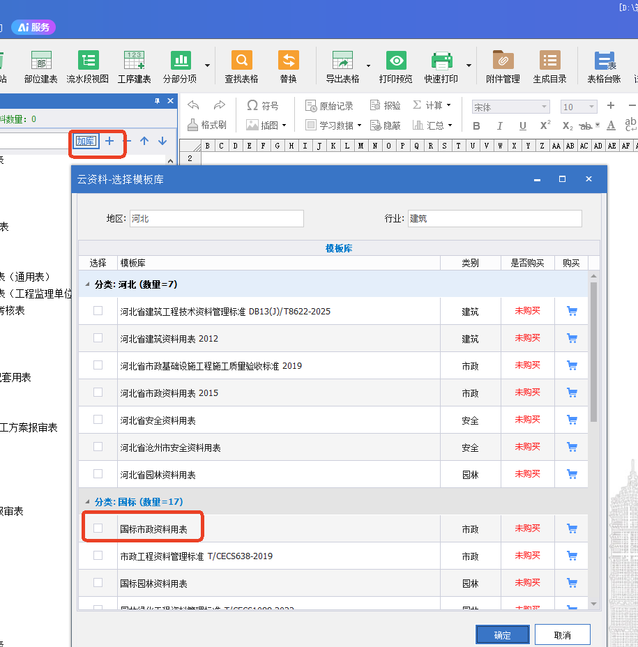Check 河北省建筑工程技术资料管理标准 DB13(J)/T8622-2025
638x647 pixels.
[98, 311]
